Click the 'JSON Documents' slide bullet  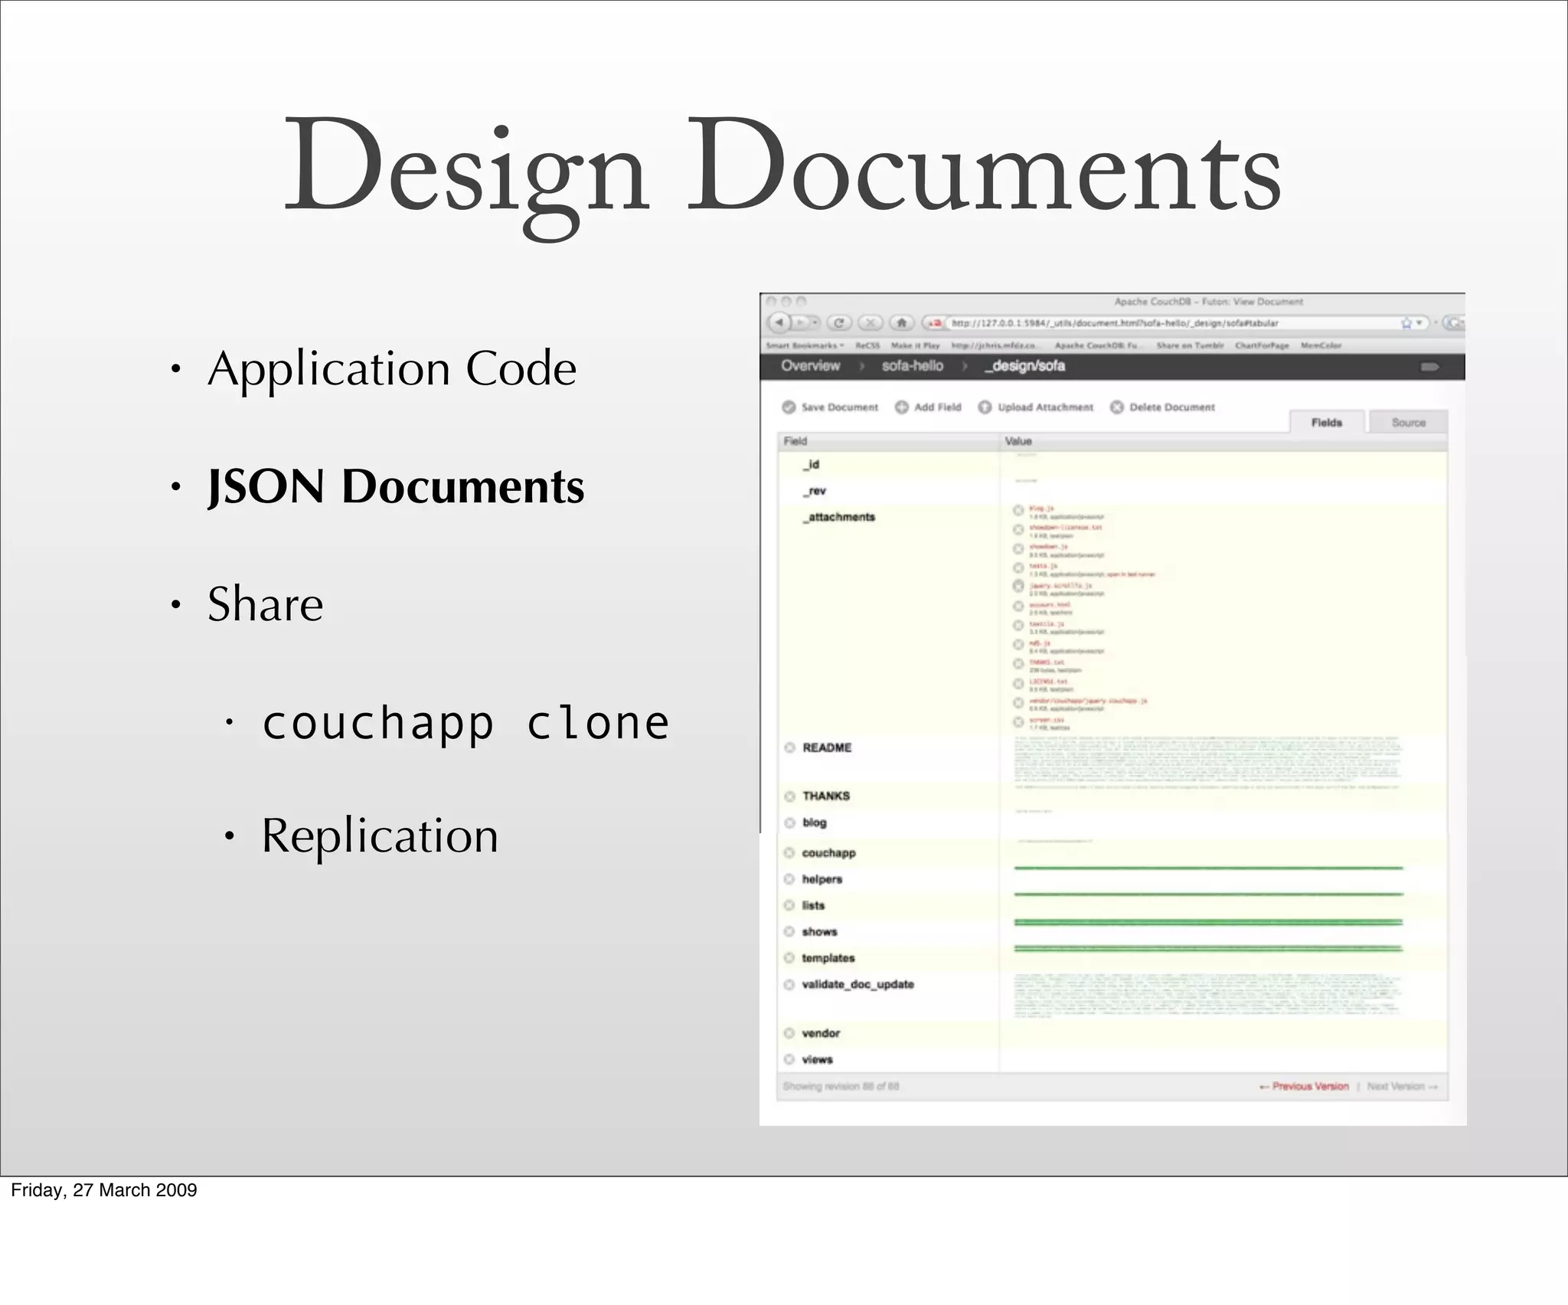pos(396,486)
